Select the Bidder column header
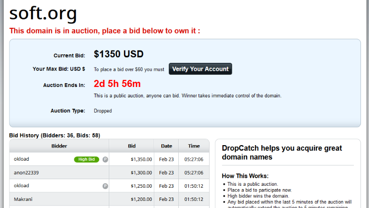369x208 pixels. (x=59, y=146)
